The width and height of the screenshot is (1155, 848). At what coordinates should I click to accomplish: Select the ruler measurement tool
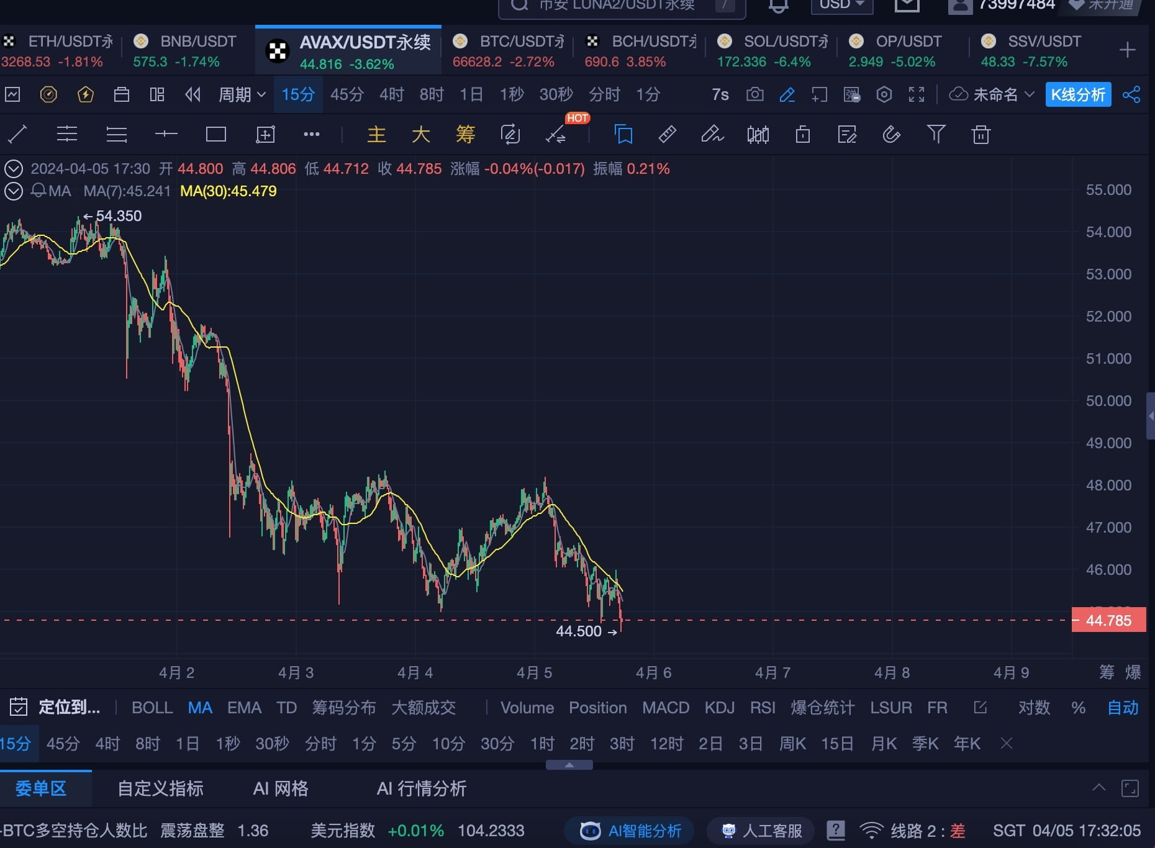(x=667, y=134)
